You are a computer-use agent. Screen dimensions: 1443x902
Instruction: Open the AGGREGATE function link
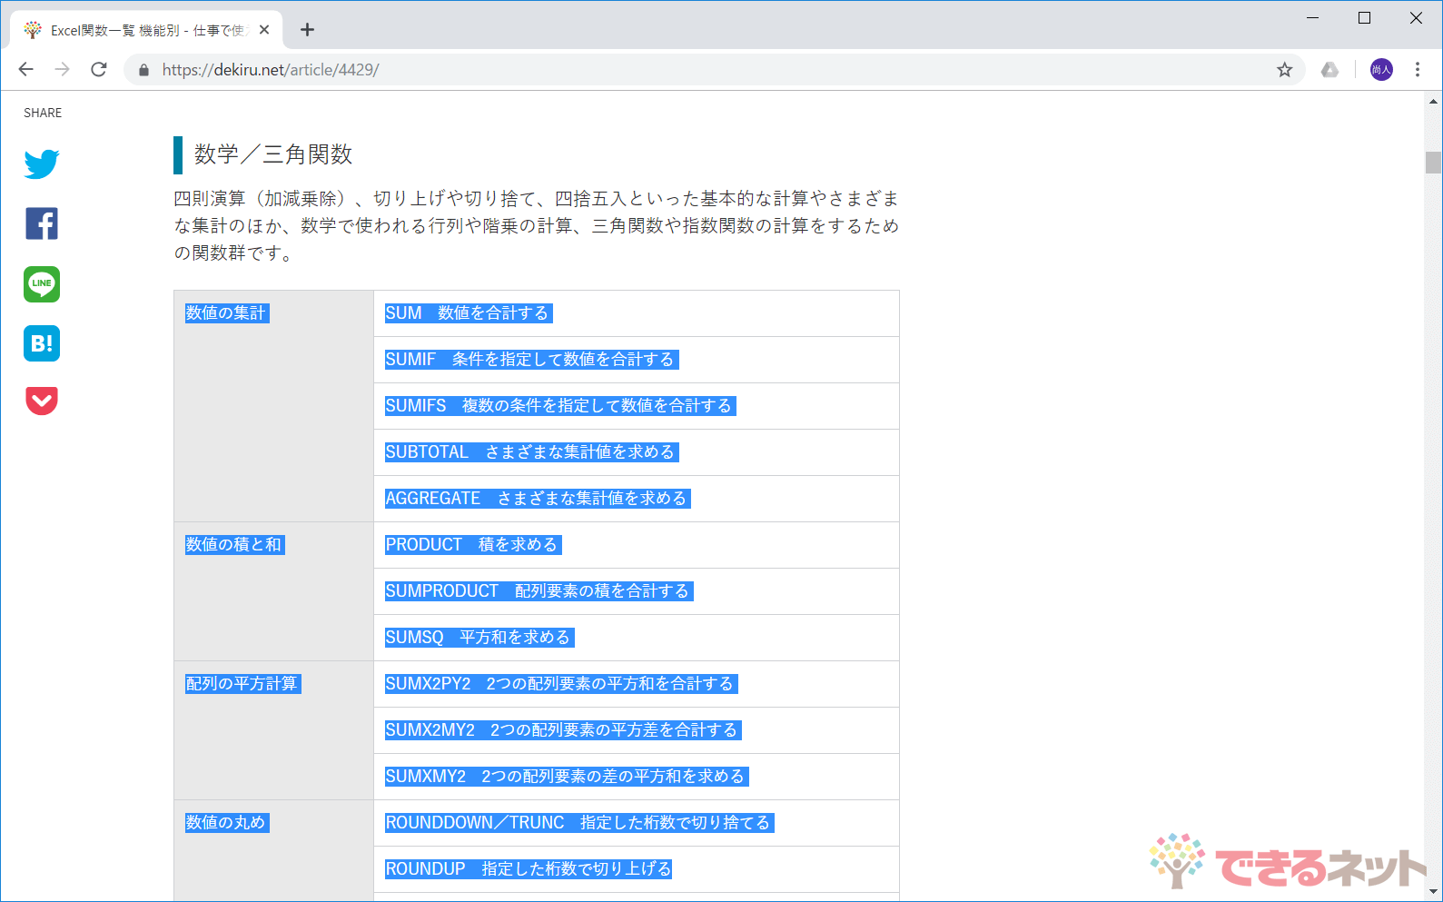tap(538, 499)
